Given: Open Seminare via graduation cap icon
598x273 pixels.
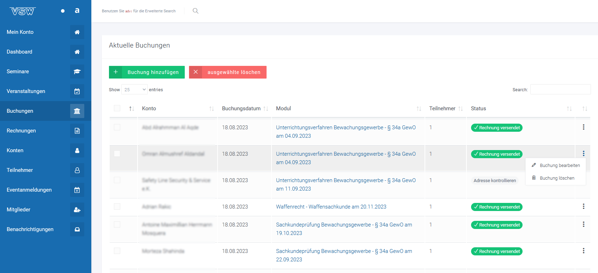Looking at the screenshot, I should [x=77, y=72].
